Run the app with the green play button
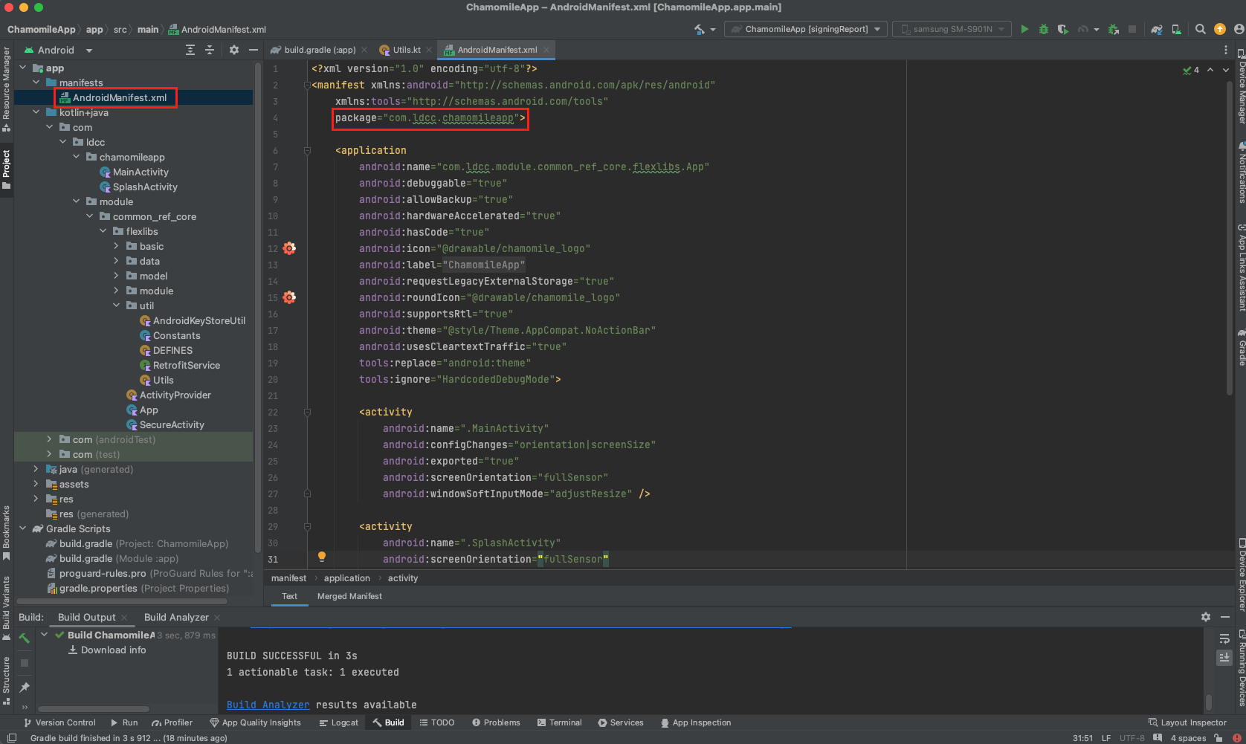The height and width of the screenshot is (744, 1246). pyautogui.click(x=1024, y=29)
